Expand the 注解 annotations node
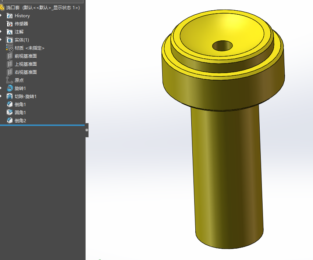The width and height of the screenshot is (313, 260). pyautogui.click(x=1, y=32)
